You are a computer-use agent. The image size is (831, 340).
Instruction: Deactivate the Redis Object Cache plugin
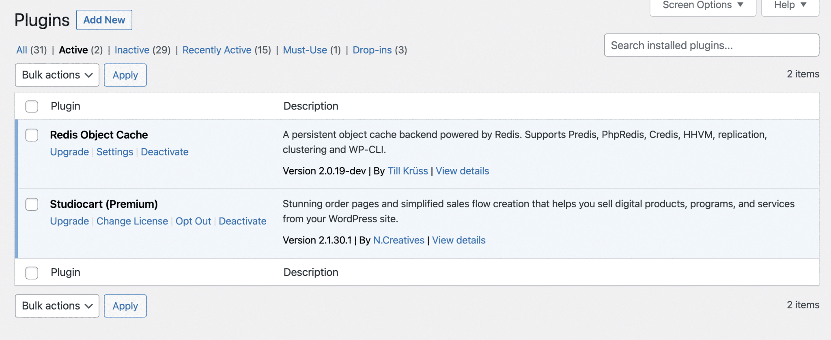point(164,152)
